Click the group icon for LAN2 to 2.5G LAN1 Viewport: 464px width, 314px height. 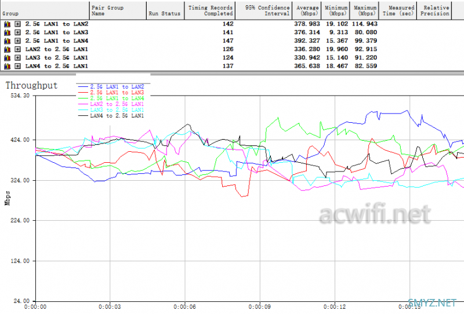coord(7,50)
